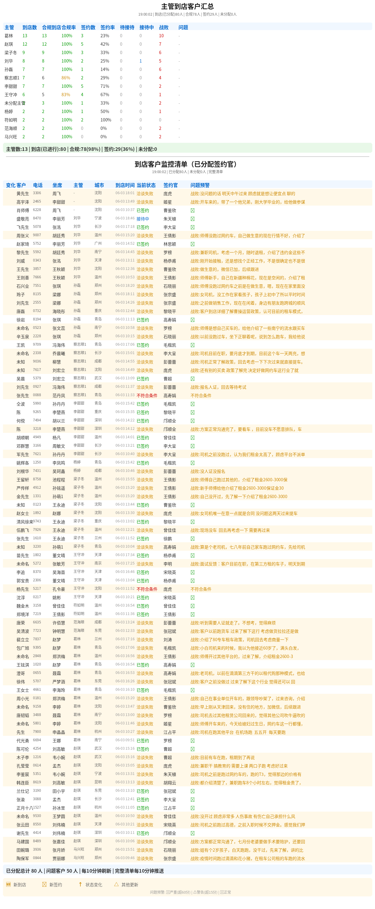
Task: Click the check icon in 兰仕记 row
Action: pyautogui.click(x=193, y=791)
